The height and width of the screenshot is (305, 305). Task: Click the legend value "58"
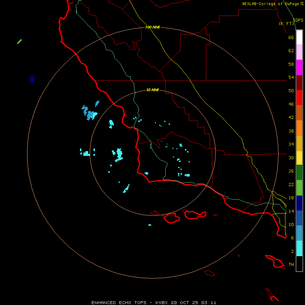pyautogui.click(x=291, y=64)
